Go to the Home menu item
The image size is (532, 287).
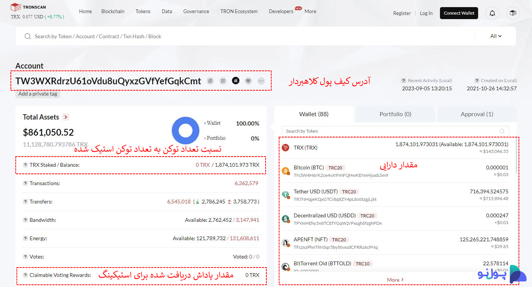click(x=85, y=11)
